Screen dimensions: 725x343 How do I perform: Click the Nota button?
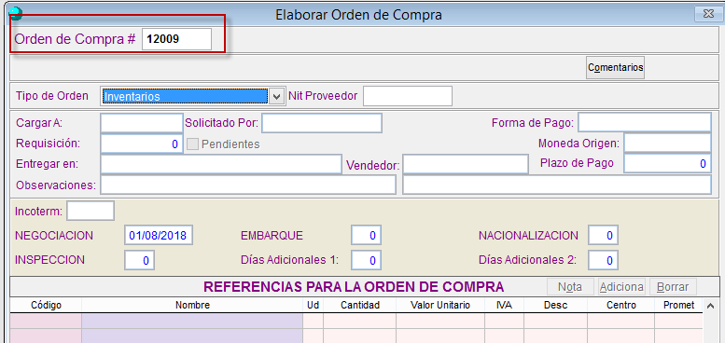569,287
